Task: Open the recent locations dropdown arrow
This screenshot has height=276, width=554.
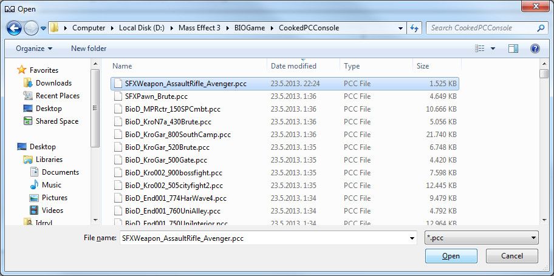Action: click(x=44, y=29)
